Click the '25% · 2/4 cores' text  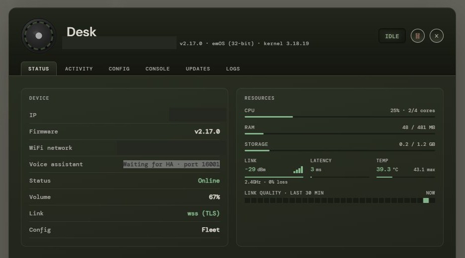pos(412,110)
